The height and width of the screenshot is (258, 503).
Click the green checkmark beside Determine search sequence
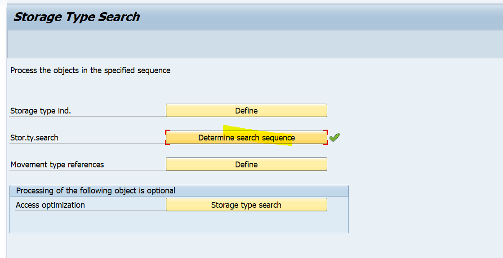point(334,137)
